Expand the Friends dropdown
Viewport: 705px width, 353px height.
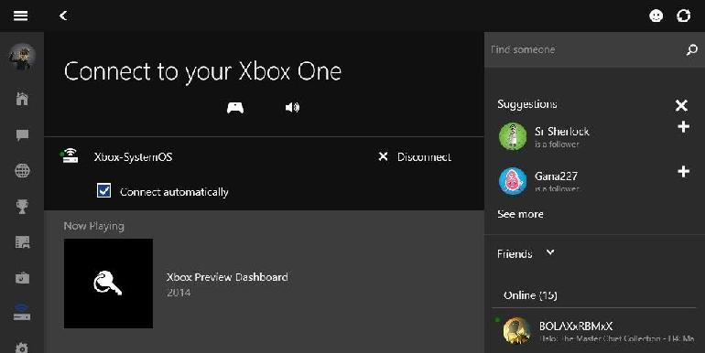550,252
